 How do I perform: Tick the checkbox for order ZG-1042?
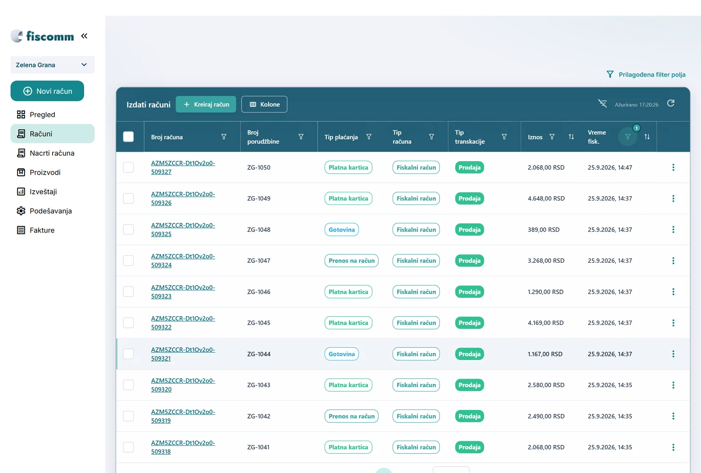pyautogui.click(x=128, y=416)
